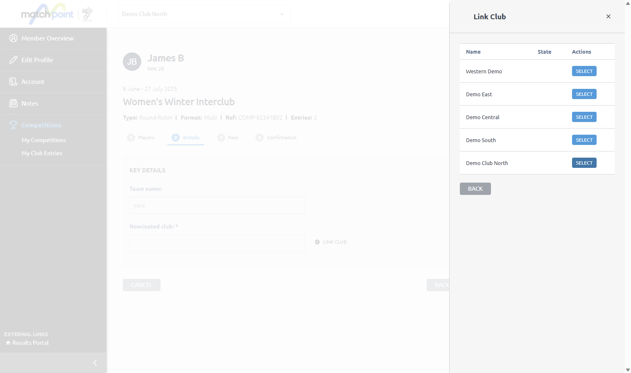Sort by the Name column header
Image resolution: width=631 pixels, height=373 pixels.
pyautogui.click(x=473, y=52)
